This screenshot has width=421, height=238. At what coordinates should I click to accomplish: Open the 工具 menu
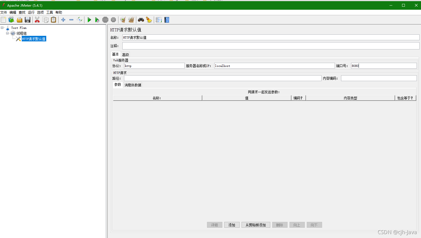(50, 12)
